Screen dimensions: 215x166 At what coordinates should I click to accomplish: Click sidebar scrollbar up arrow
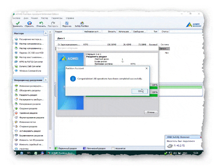(50, 32)
